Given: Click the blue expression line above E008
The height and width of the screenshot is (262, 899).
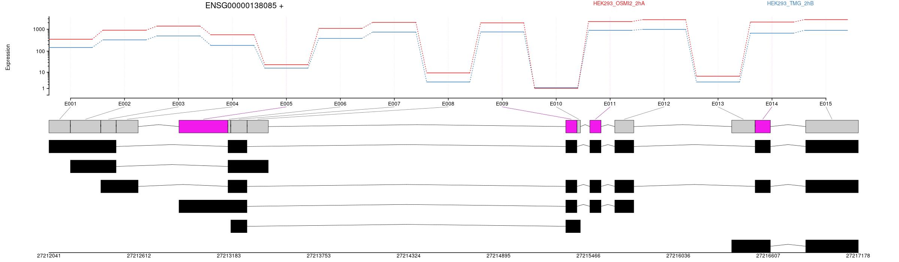Looking at the screenshot, I should coord(448,82).
